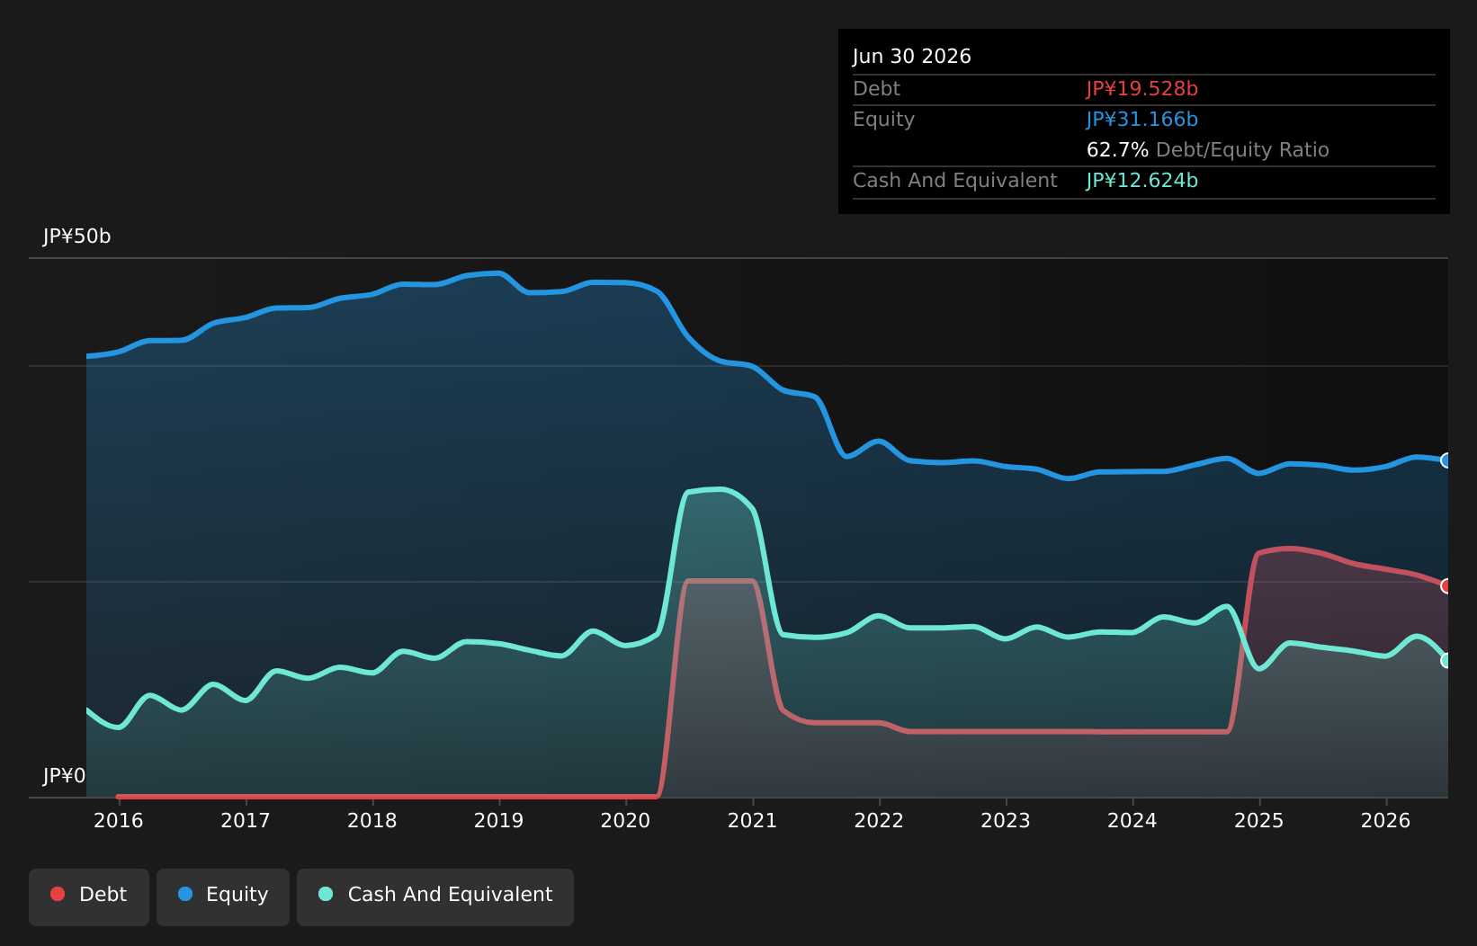Select the blue Equity endpoint marker
Screen dimensions: 1477x946
point(1447,460)
